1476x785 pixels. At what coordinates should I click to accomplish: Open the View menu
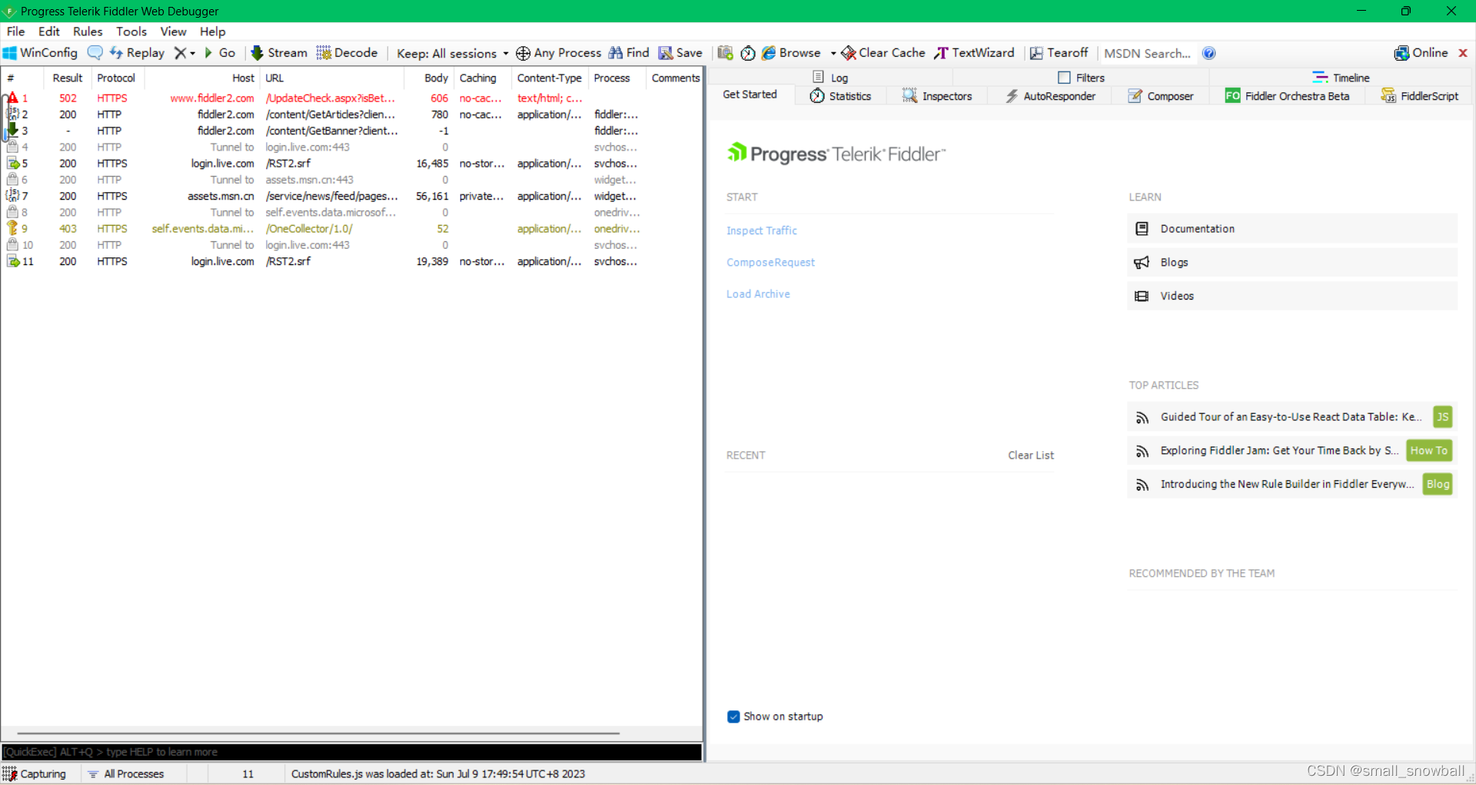click(x=173, y=31)
